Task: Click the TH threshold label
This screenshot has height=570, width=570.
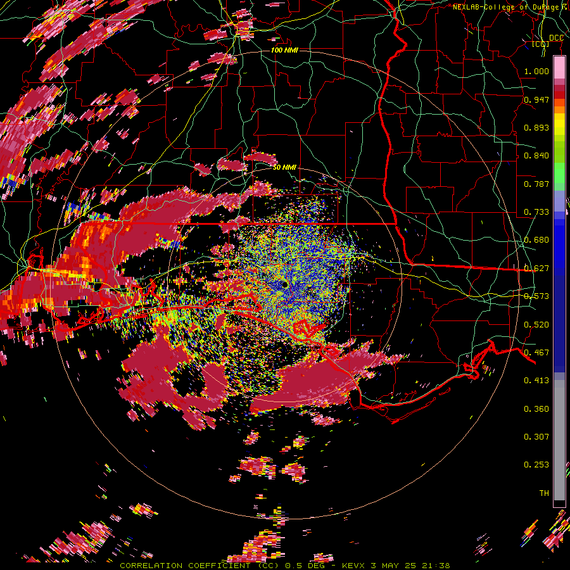Action: (544, 493)
